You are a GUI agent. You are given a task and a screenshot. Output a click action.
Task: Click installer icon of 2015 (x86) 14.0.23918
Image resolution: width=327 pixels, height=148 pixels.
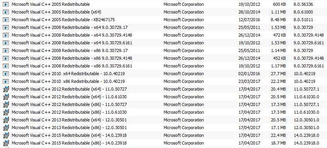(x=6, y=143)
